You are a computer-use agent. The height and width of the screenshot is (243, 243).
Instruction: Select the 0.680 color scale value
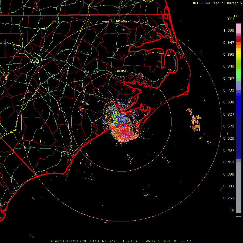[x=229, y=102]
